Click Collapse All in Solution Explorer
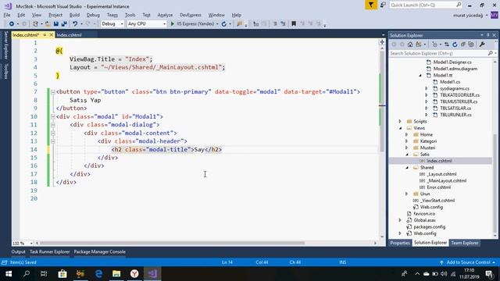The image size is (500, 281). pyautogui.click(x=463, y=44)
